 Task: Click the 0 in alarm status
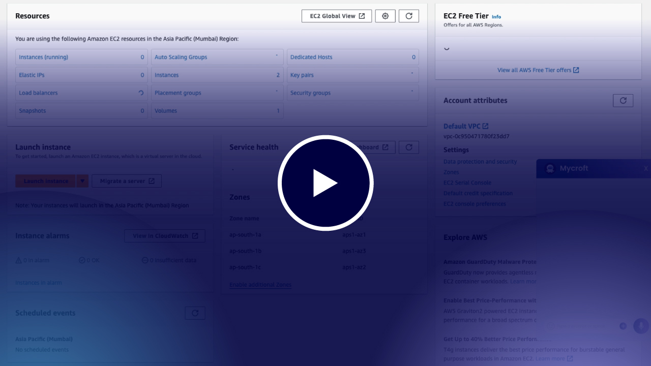click(33, 260)
